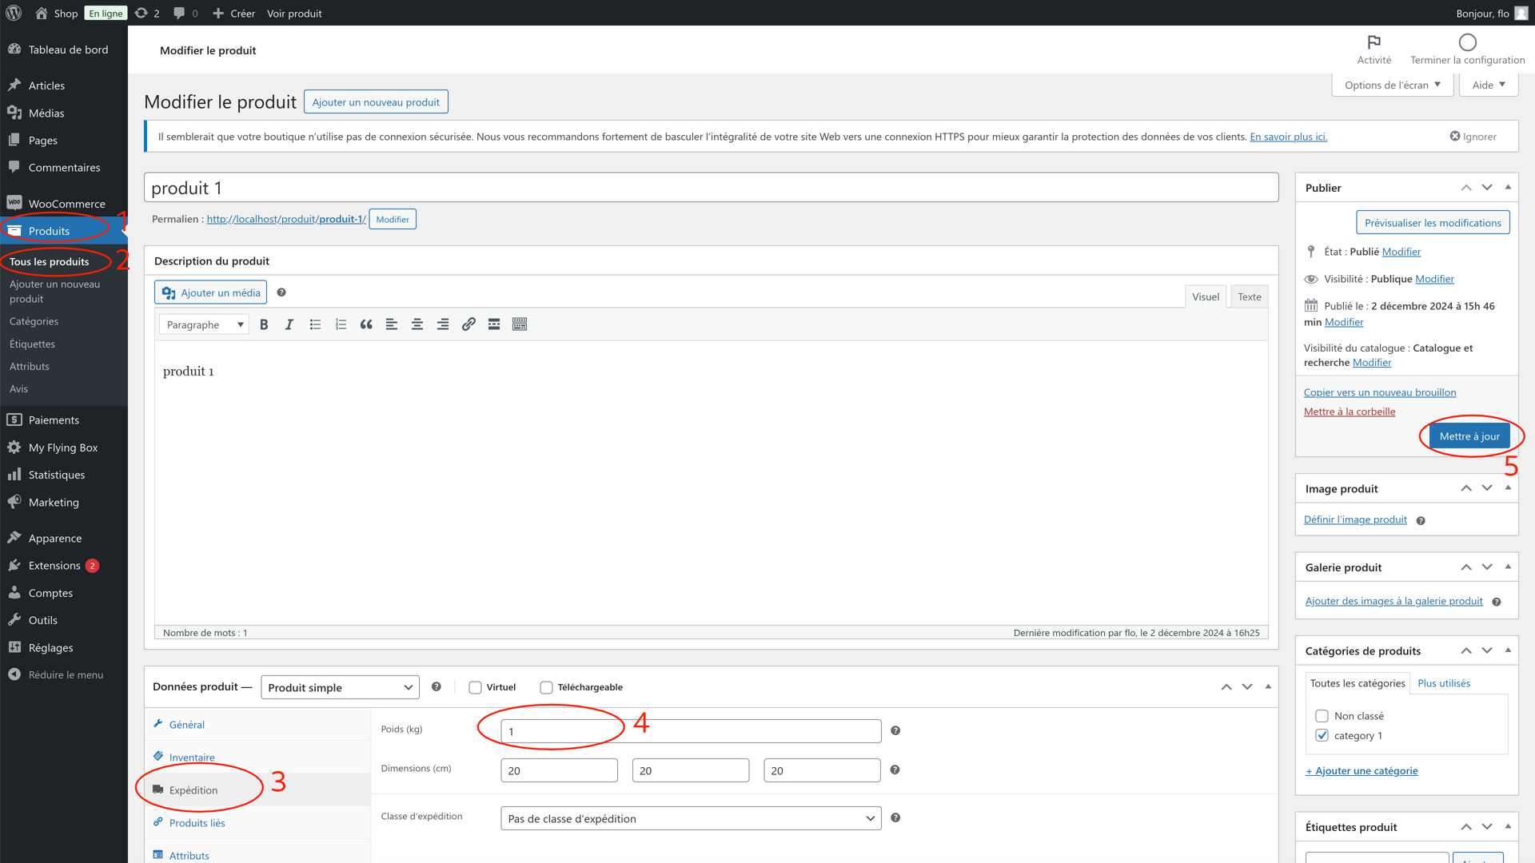Click into the Poids (kg) input field
Image resolution: width=1535 pixels, height=863 pixels.
[x=691, y=730]
